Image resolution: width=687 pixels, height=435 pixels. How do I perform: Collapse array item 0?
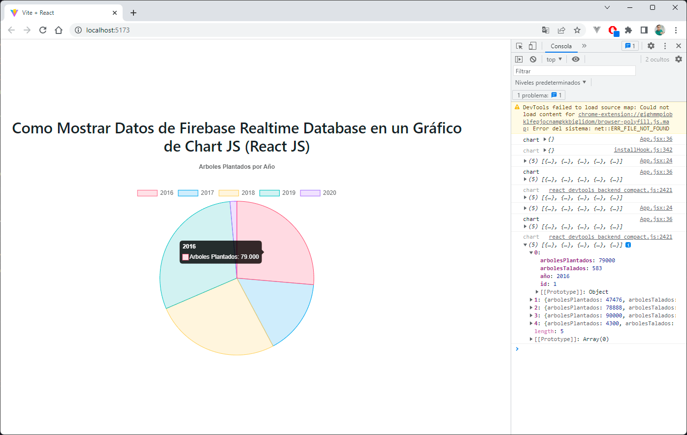[x=531, y=252]
